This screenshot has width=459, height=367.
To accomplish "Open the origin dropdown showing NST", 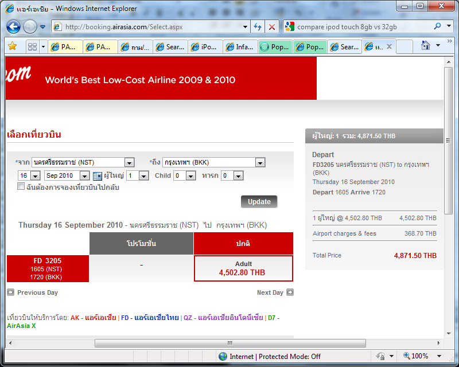I will pyautogui.click(x=83, y=162).
